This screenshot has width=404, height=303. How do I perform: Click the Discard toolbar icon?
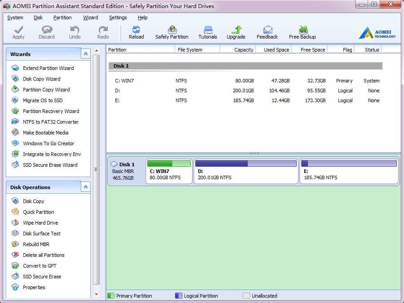[47, 30]
